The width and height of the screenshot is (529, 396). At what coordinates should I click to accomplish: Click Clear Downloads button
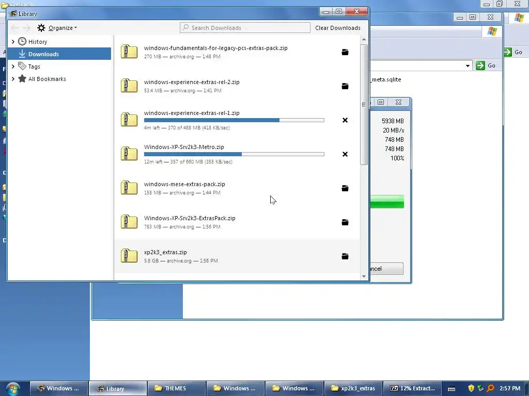338,28
